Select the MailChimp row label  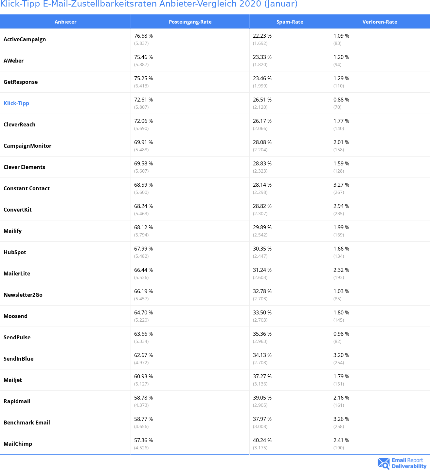pyautogui.click(x=18, y=444)
